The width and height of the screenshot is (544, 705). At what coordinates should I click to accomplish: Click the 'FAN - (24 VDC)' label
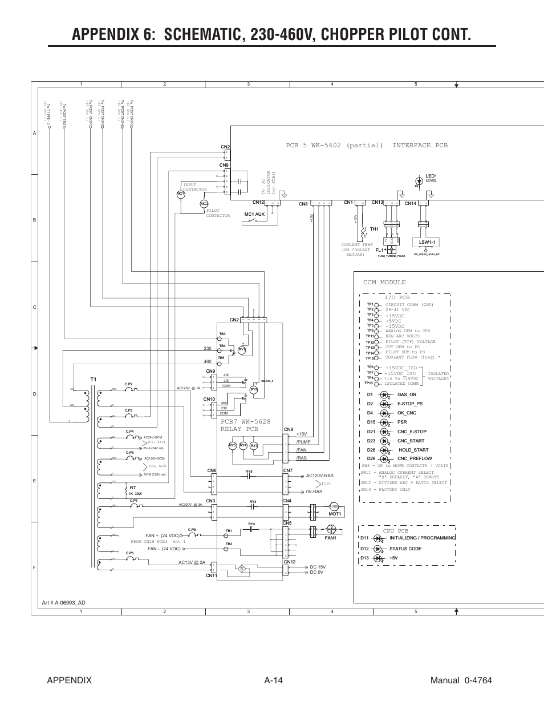[x=164, y=549]
